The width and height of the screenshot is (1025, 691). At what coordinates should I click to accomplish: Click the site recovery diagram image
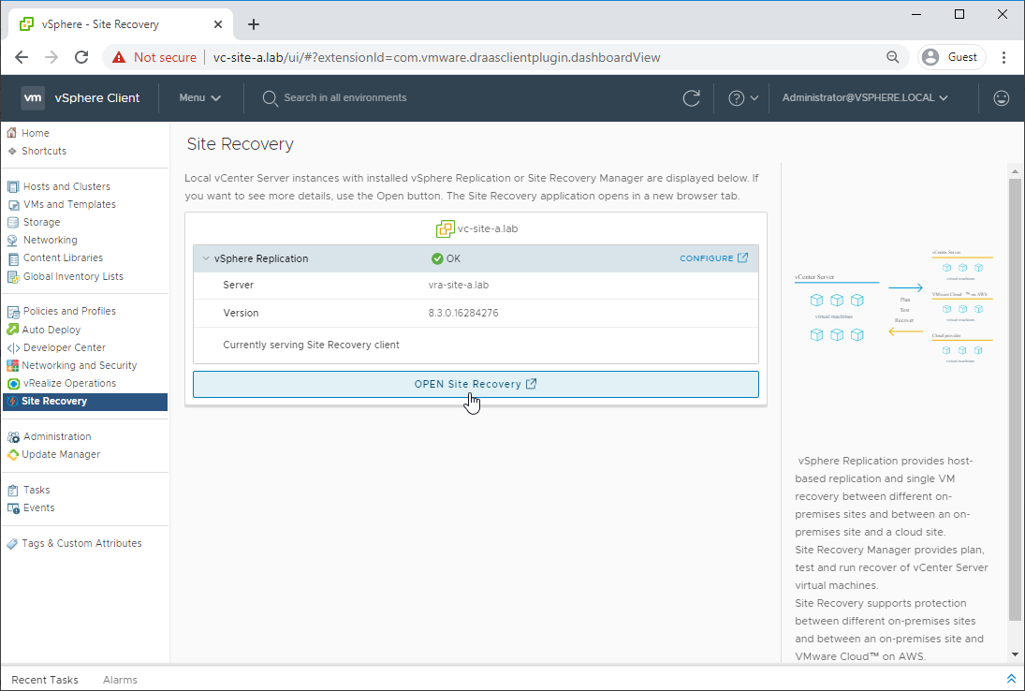tap(893, 306)
